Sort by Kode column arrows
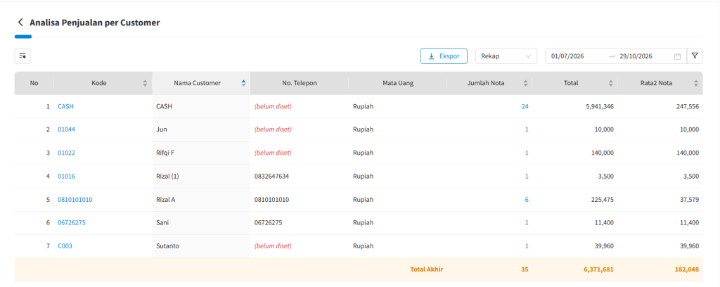This screenshot has width=720, height=287. point(145,83)
